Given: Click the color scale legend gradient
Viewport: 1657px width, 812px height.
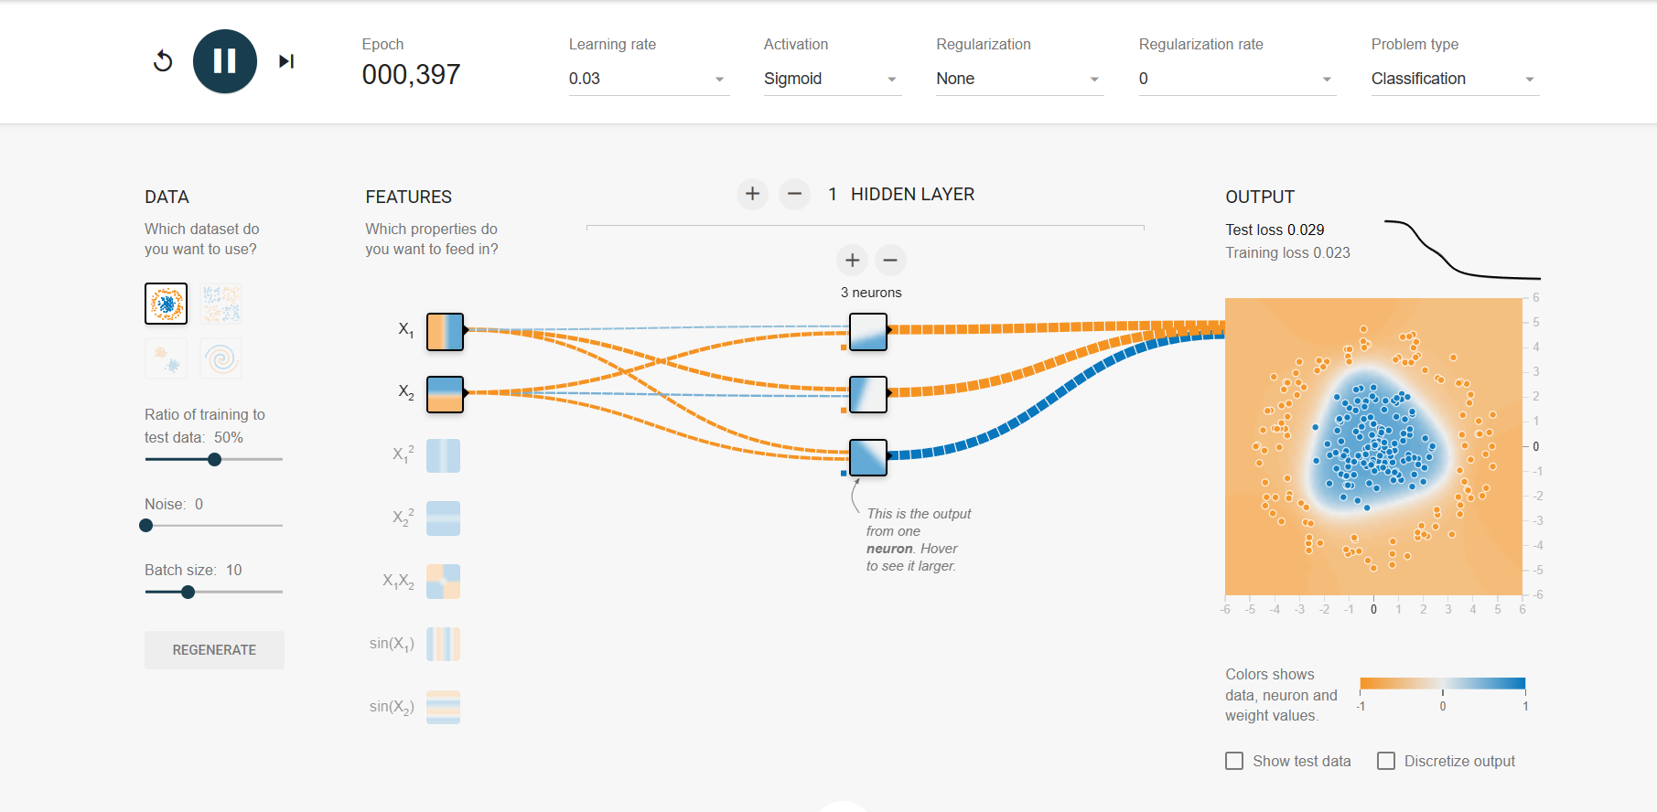Looking at the screenshot, I should pos(1443,683).
